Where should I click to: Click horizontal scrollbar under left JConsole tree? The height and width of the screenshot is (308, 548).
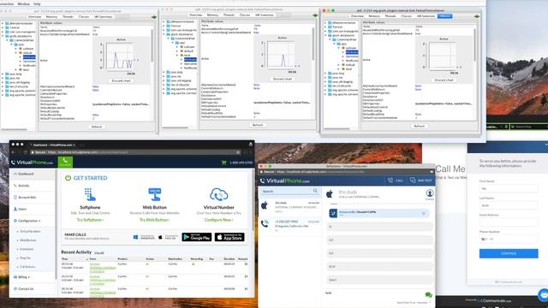coord(14,130)
